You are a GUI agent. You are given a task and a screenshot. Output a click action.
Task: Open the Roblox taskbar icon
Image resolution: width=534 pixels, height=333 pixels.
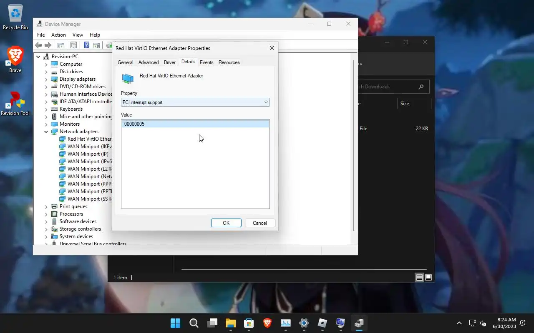coord(322,323)
